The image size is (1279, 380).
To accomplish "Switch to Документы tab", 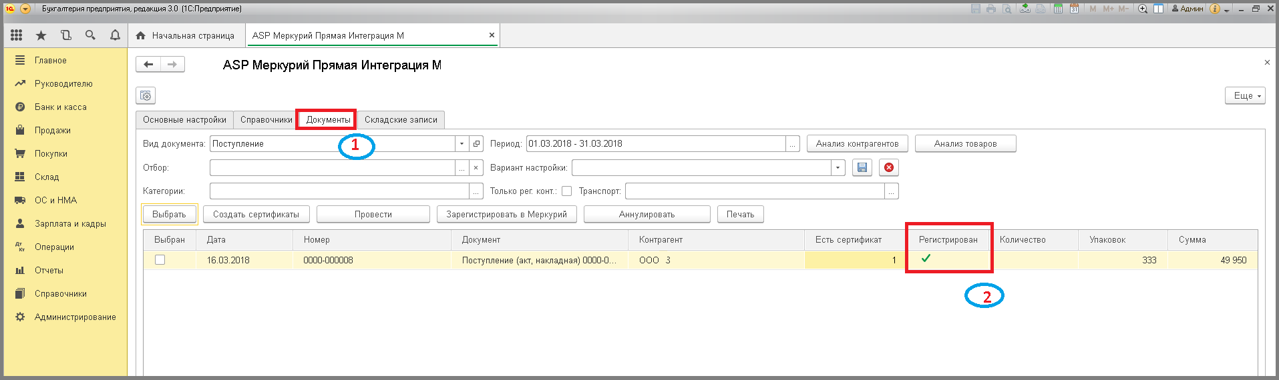I will click(328, 120).
